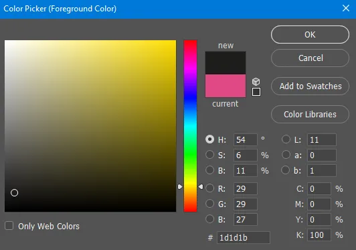The image size is (356, 250).
Task: Click the Cancel button
Action: (x=310, y=58)
